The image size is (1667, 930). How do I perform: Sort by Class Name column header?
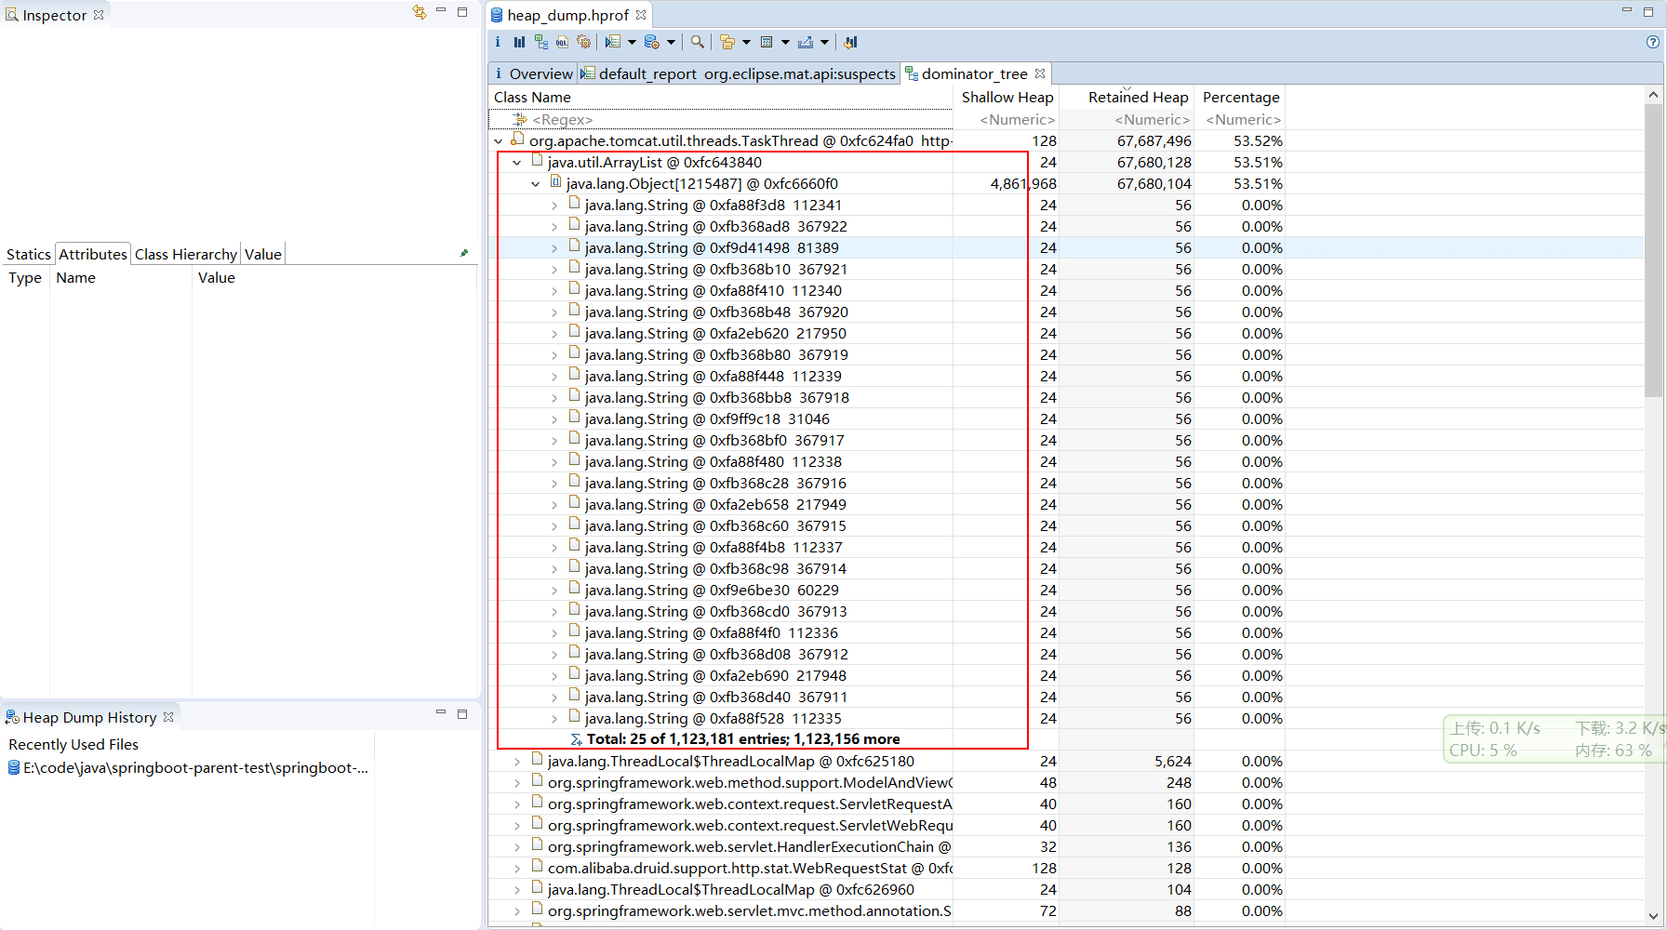(x=720, y=97)
